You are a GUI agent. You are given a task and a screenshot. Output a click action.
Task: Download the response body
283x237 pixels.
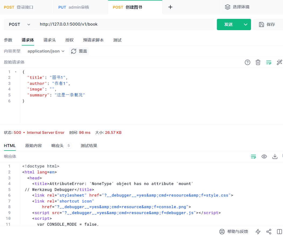click(275, 156)
